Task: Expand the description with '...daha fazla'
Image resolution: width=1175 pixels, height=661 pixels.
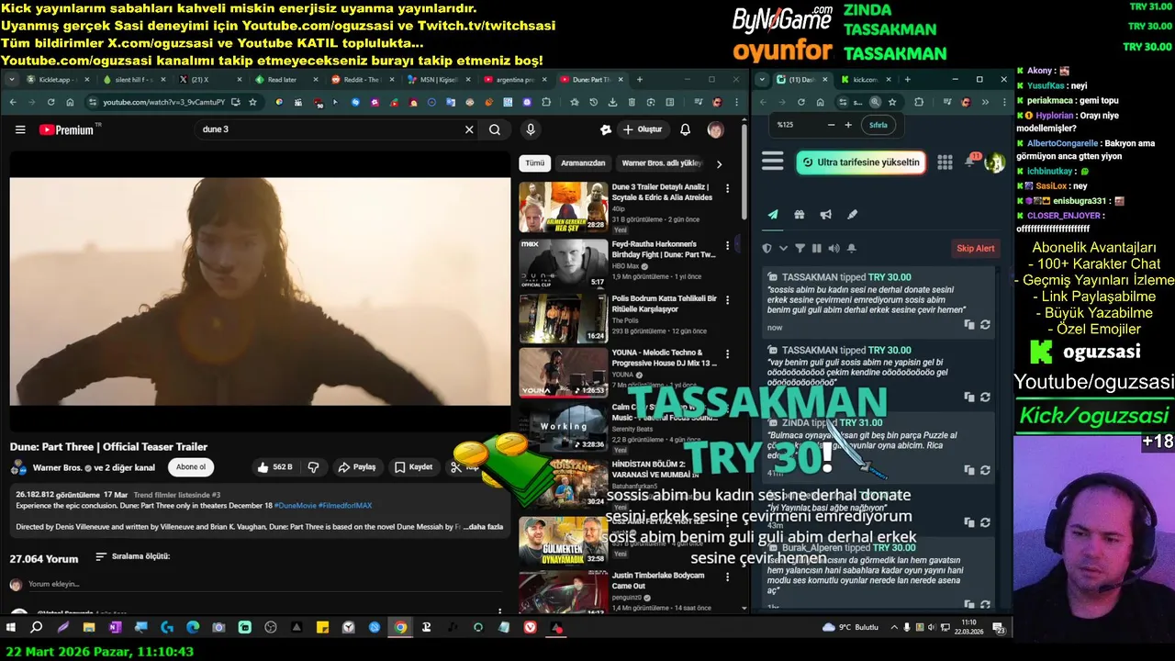Action: pyautogui.click(x=483, y=527)
